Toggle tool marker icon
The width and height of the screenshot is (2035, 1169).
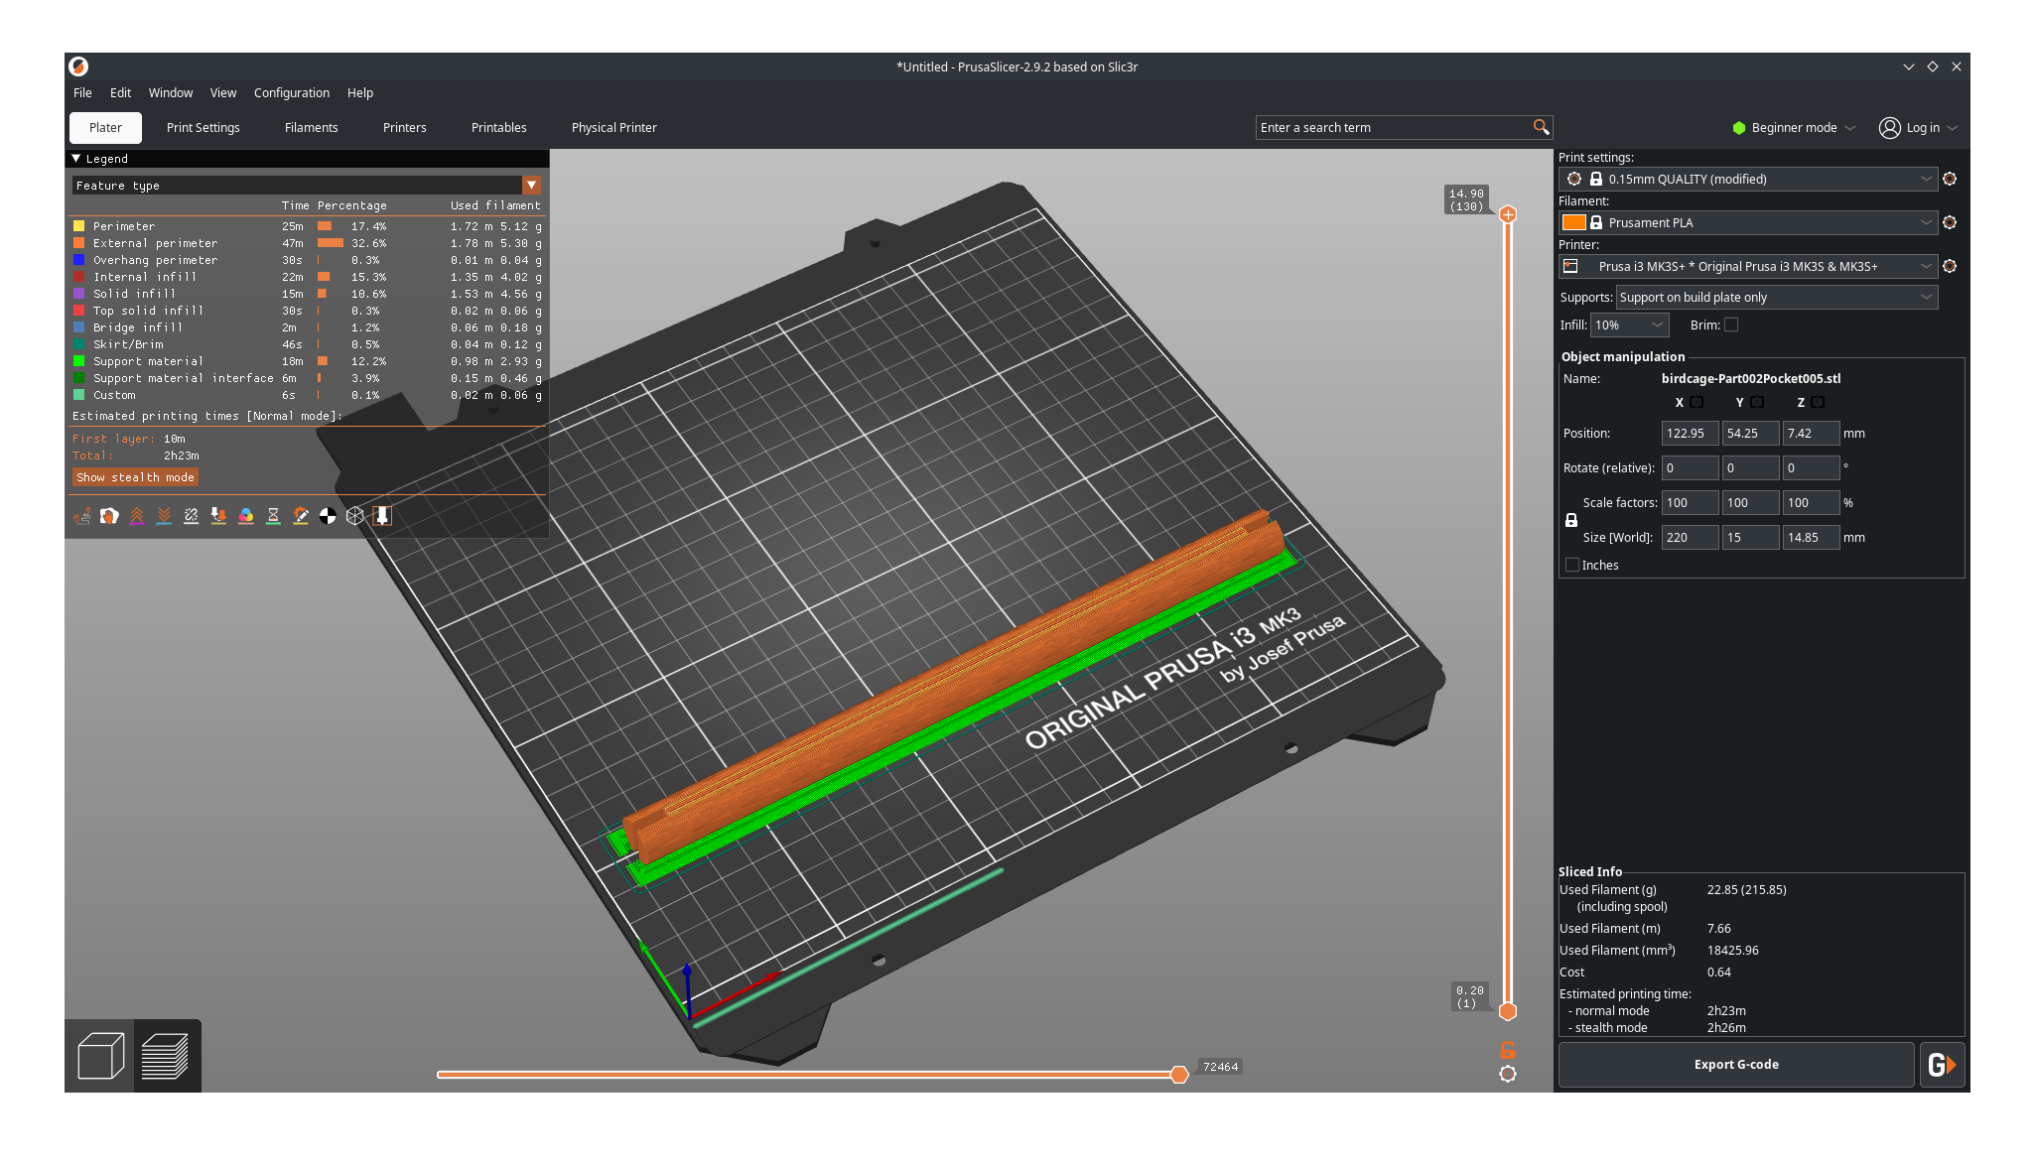[382, 516]
